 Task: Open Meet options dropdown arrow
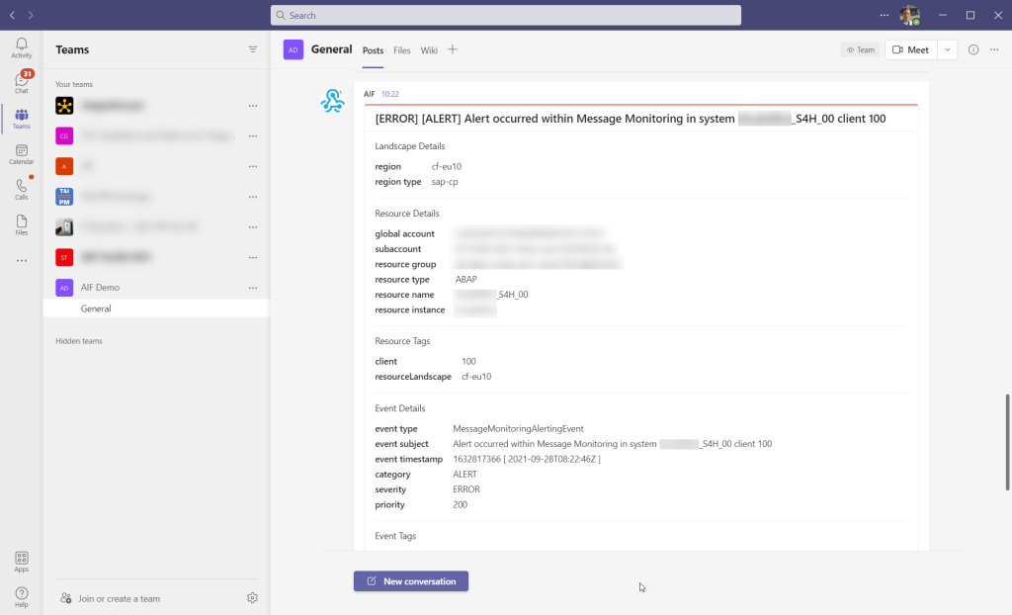947,49
